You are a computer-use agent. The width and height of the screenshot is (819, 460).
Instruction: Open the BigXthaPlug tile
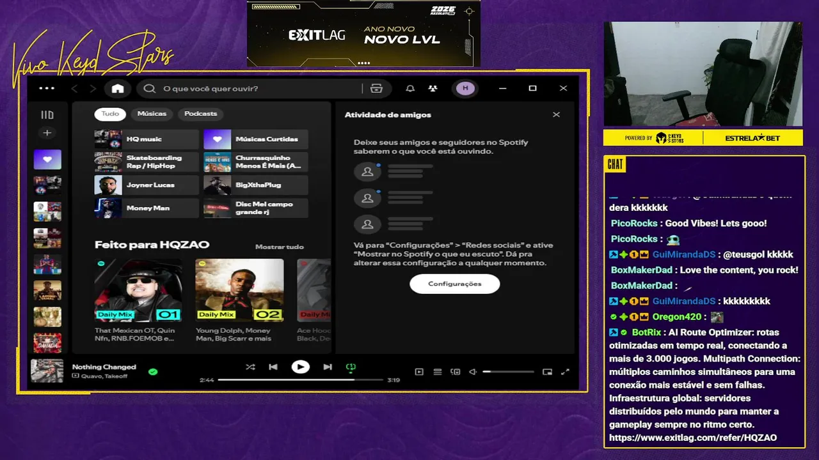click(256, 185)
